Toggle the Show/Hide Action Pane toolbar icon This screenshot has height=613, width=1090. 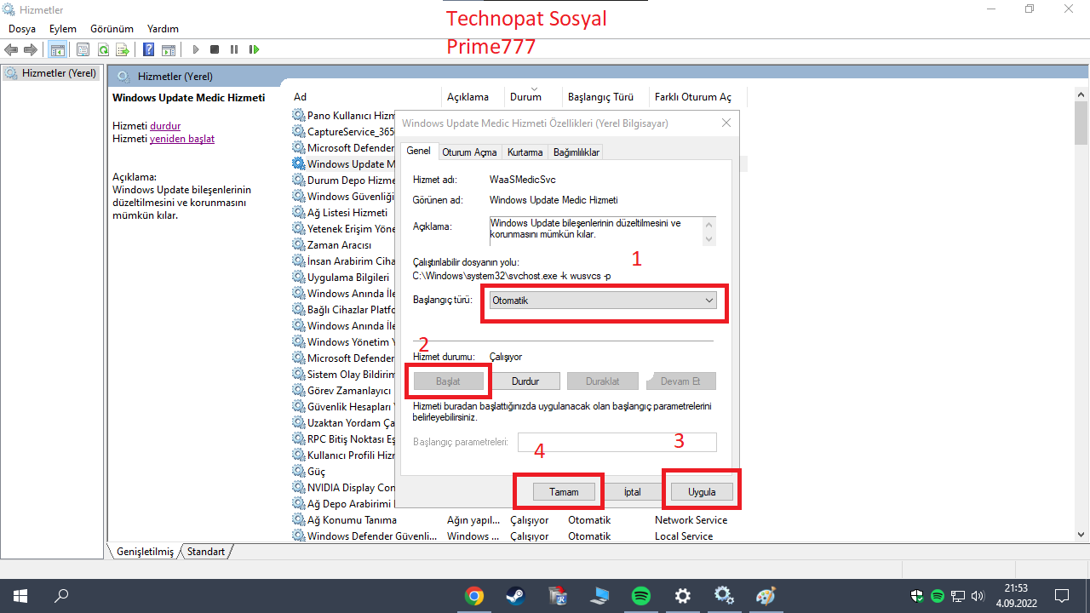click(169, 49)
